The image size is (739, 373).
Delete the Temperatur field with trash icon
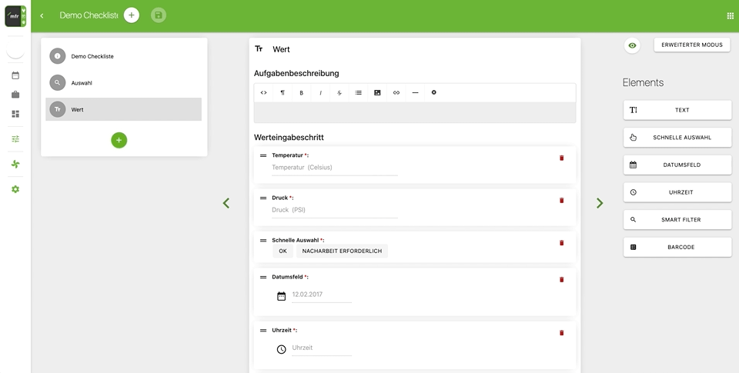(x=561, y=158)
